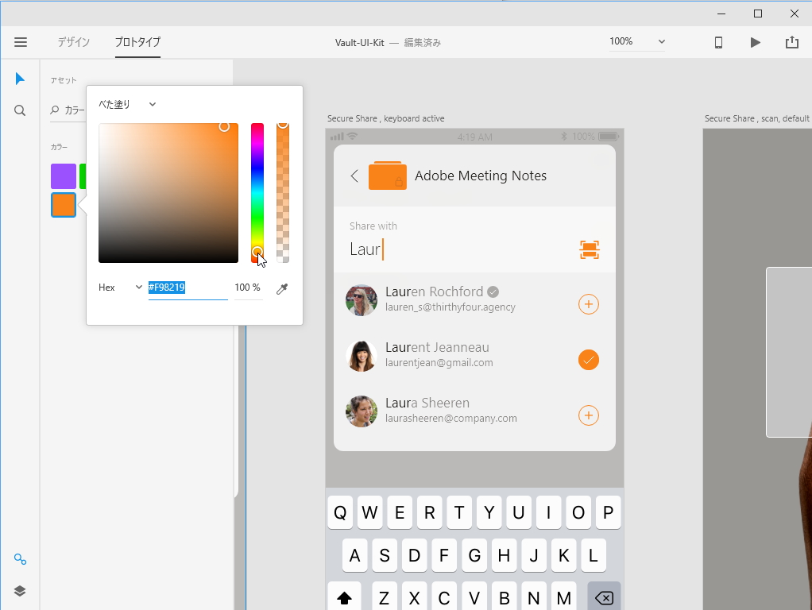Minimize the application window

coord(721,14)
